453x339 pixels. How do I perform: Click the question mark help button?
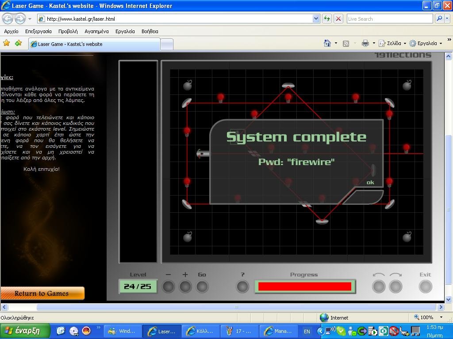(x=242, y=286)
